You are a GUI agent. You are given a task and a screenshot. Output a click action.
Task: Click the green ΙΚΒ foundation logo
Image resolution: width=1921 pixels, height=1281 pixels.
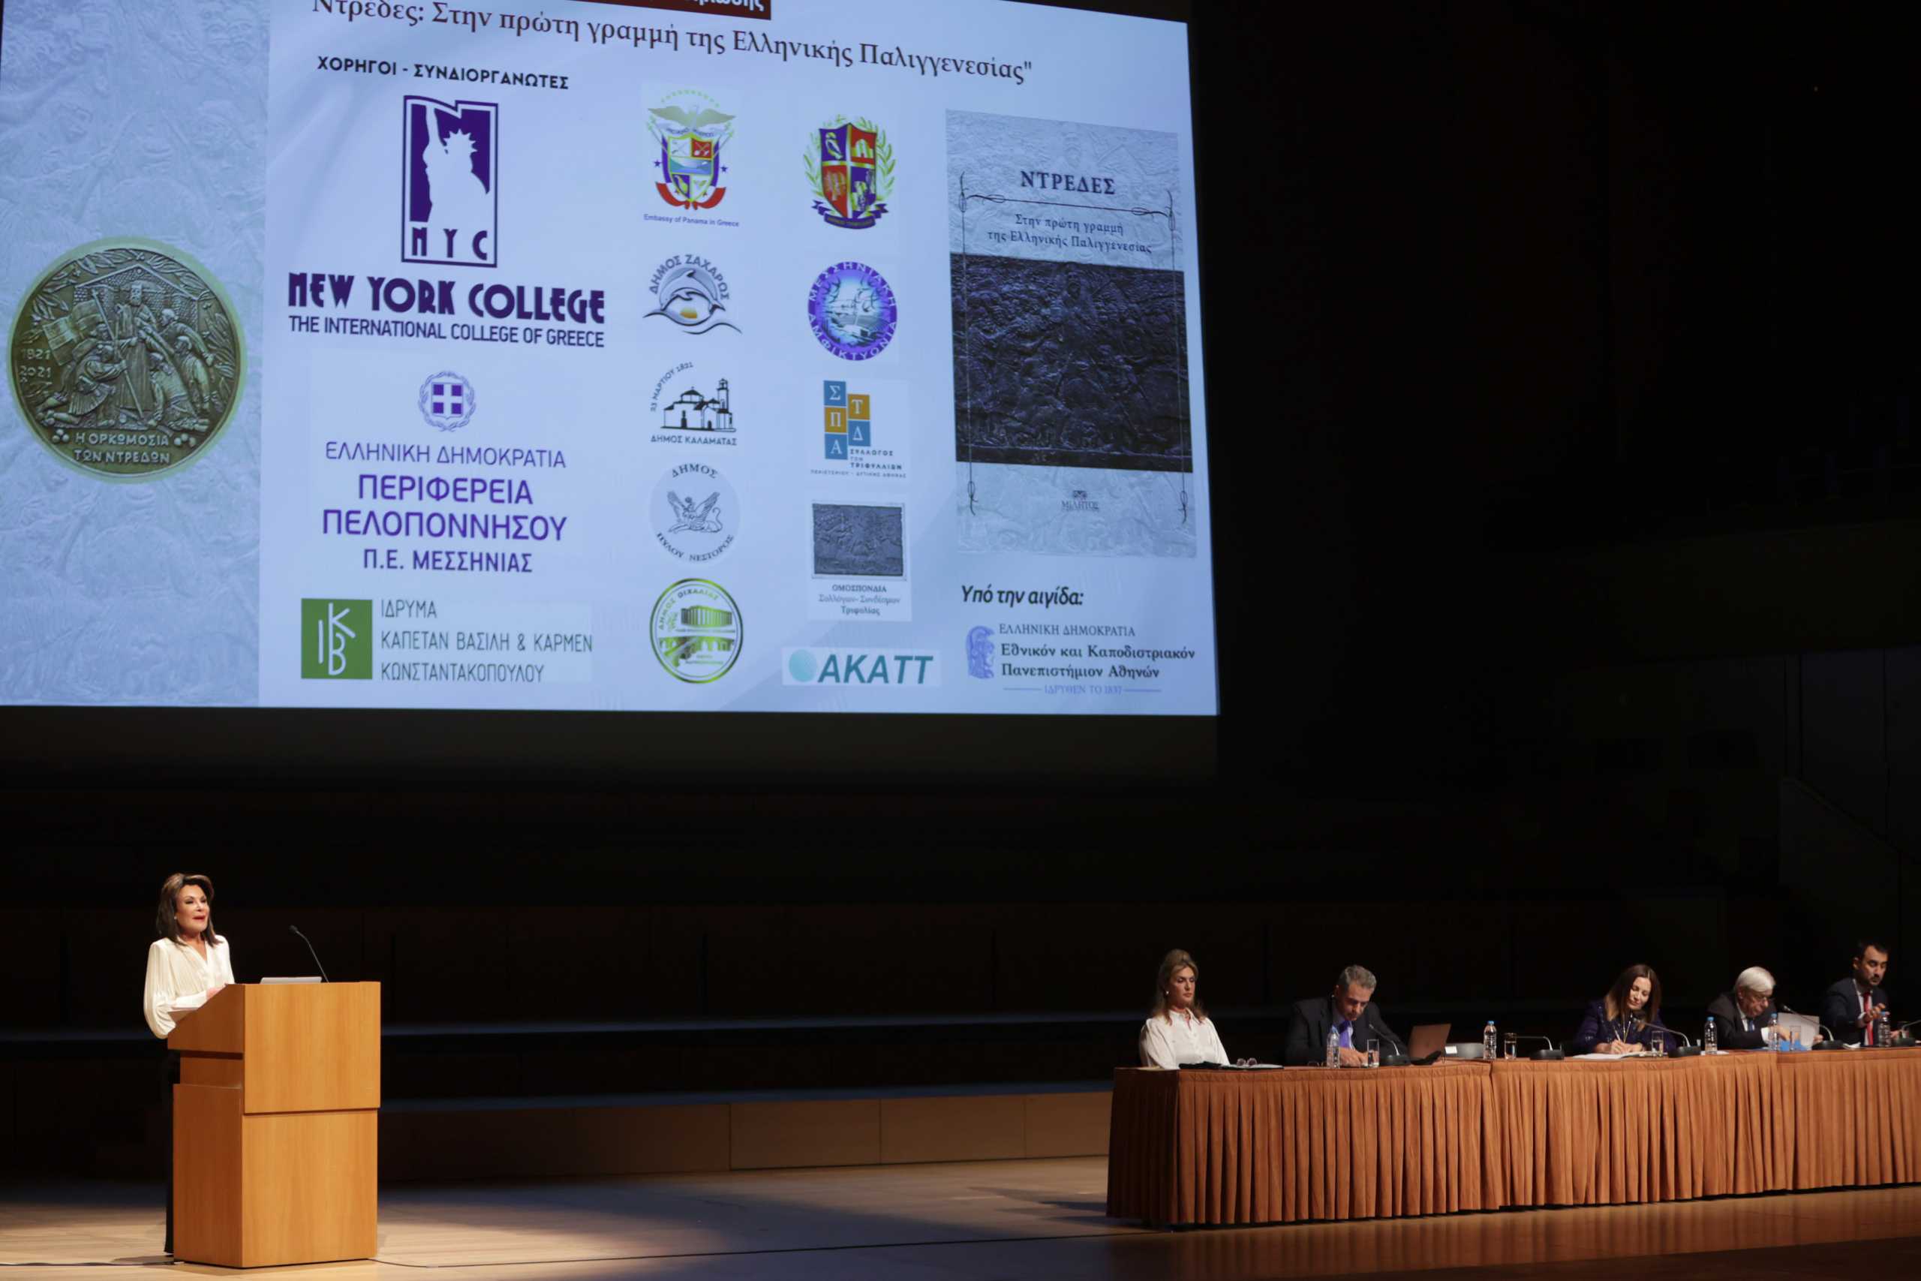pos(336,639)
